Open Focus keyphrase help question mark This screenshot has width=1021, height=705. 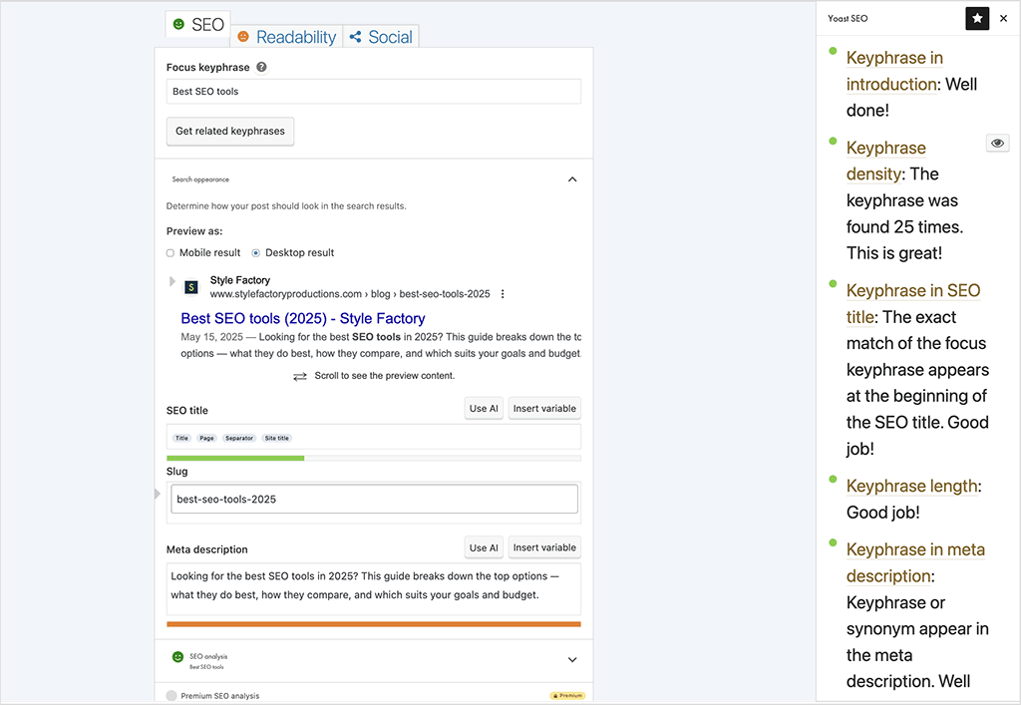tap(261, 67)
